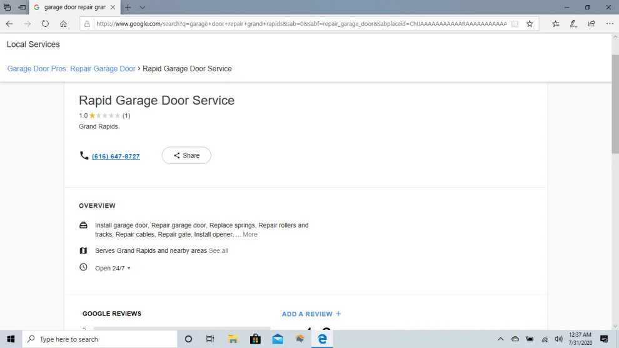
Task: Click the Local Services title
Action: click(x=33, y=44)
